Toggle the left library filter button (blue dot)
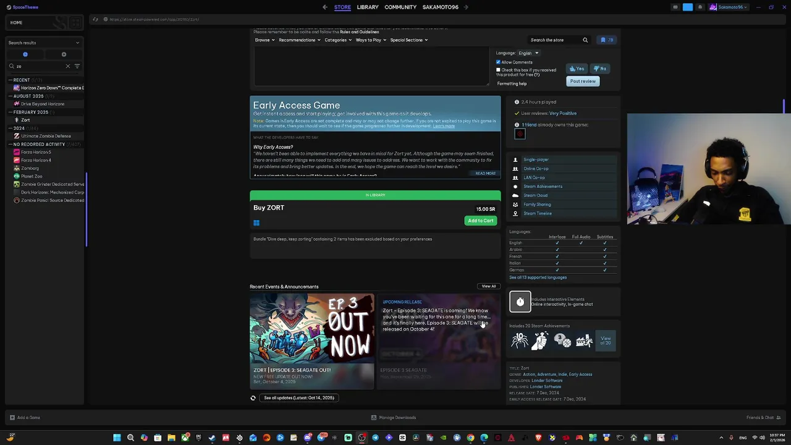 click(x=25, y=54)
